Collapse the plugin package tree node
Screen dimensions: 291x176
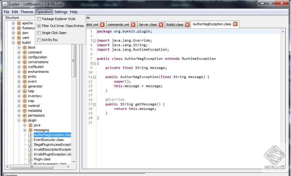pyautogui.click(x=19, y=120)
